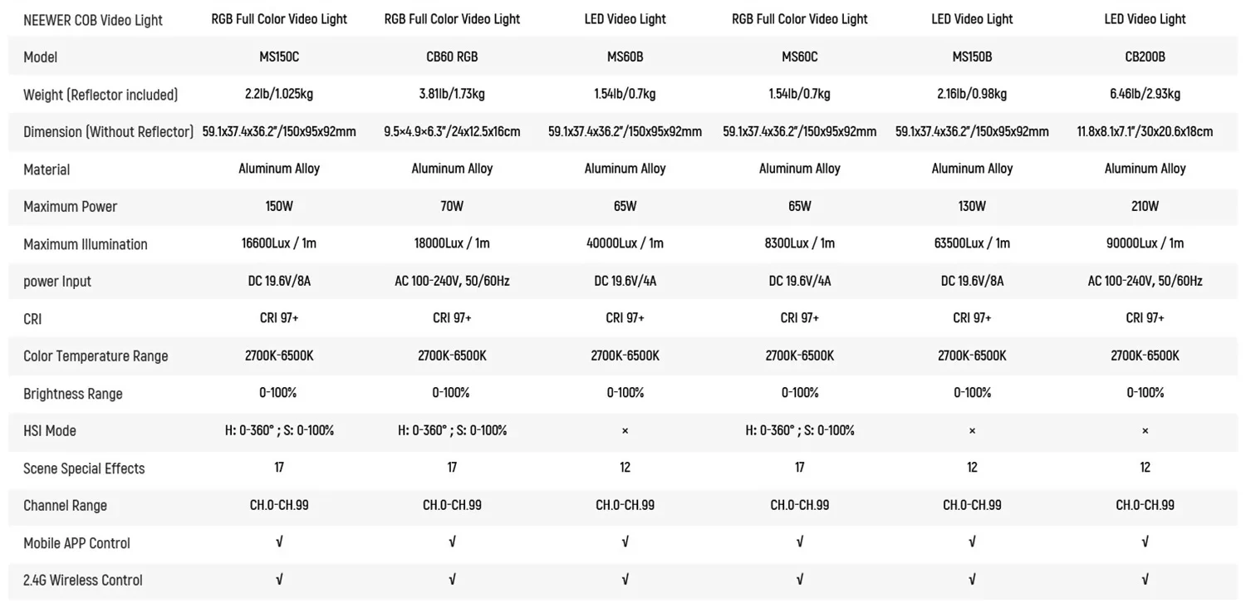Click the MS60B HSI Mode cross mark
Image resolution: width=1246 pixels, height=608 pixels.
click(625, 430)
